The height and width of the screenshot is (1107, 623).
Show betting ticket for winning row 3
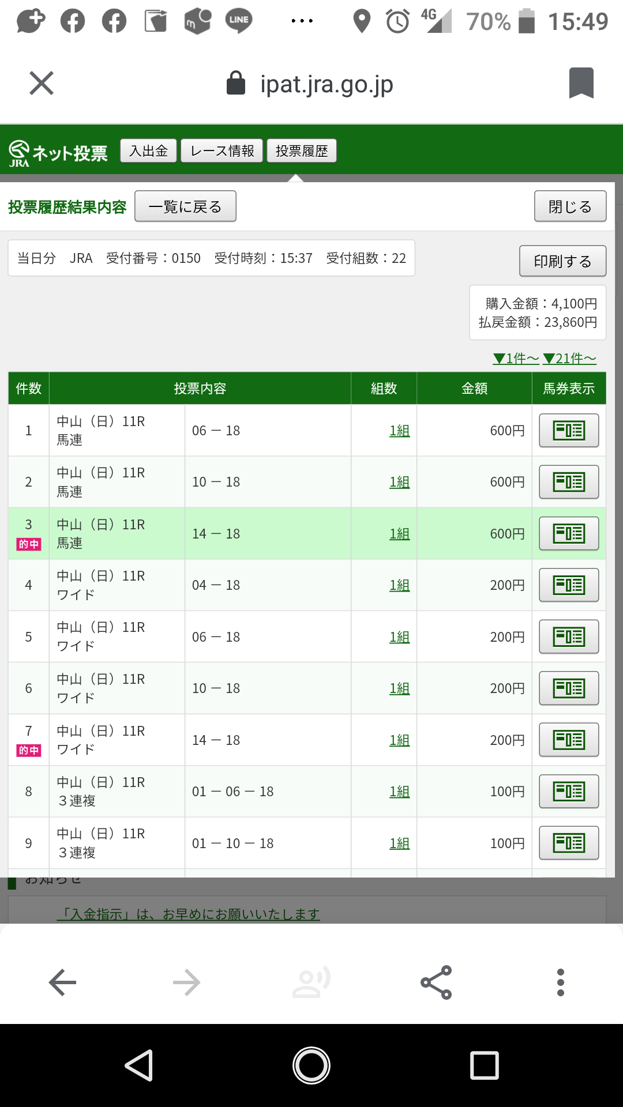tap(569, 533)
